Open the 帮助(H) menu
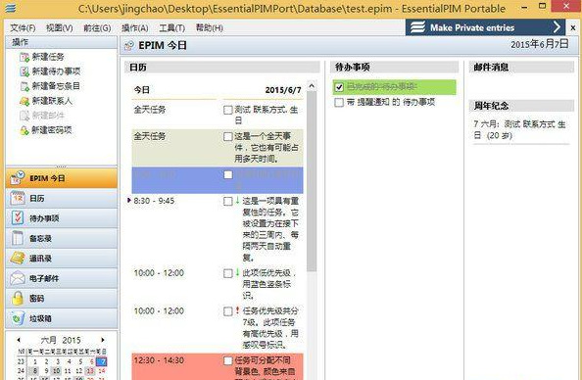The height and width of the screenshot is (380, 582). point(210,28)
